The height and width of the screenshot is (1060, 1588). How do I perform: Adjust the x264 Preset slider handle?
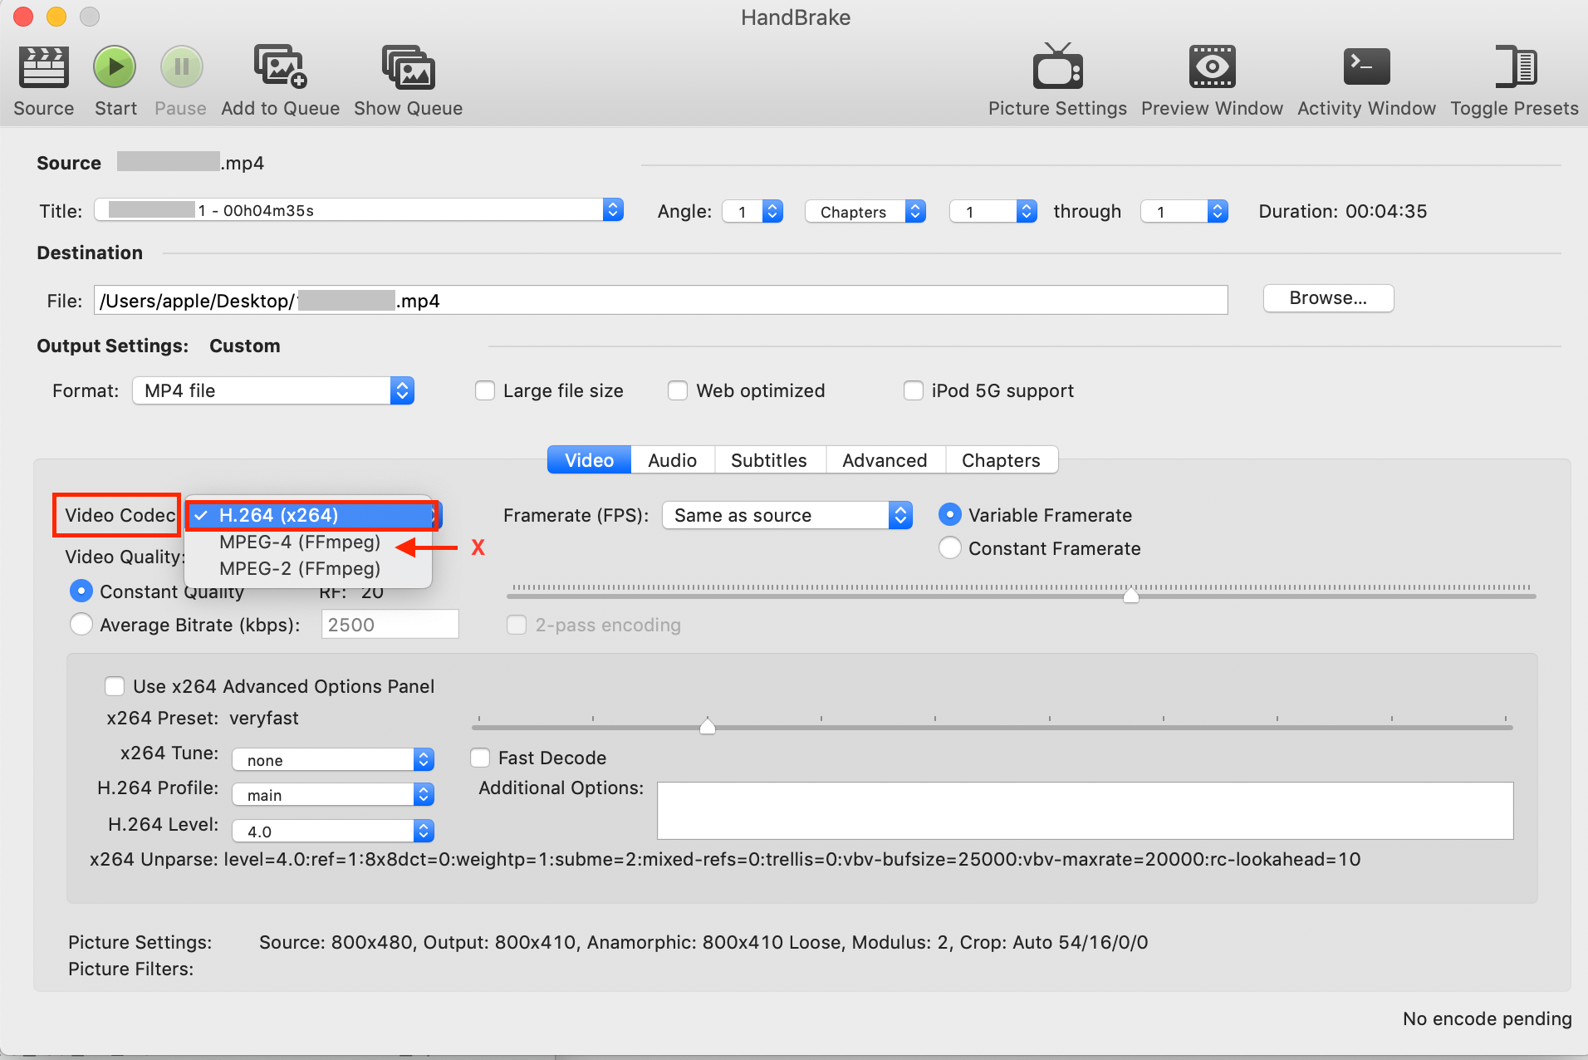[708, 726]
